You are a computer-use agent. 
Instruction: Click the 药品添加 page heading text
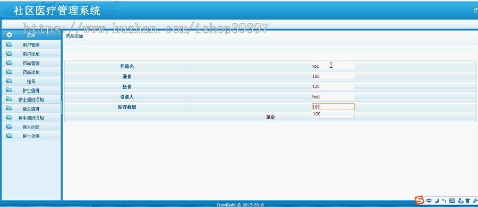click(74, 37)
